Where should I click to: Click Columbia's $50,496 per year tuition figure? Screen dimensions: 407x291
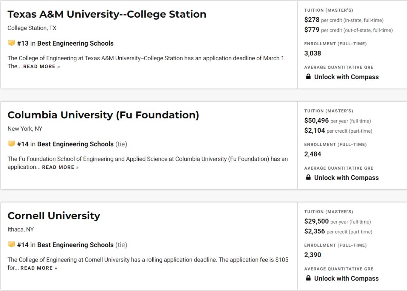point(317,121)
